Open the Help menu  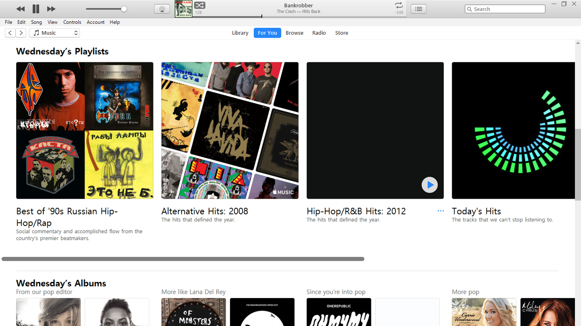(115, 22)
